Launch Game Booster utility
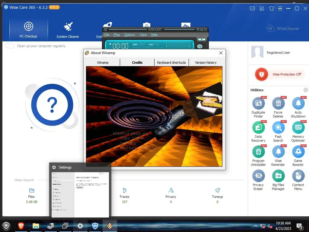The image size is (309, 232). [x=298, y=156]
